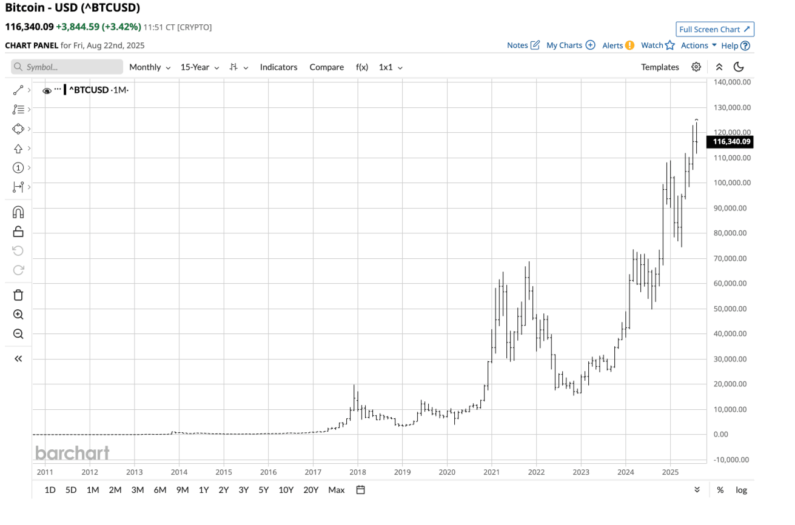Viewport: 795px width, 525px height.
Task: Open My Charts link
Action: tap(571, 45)
